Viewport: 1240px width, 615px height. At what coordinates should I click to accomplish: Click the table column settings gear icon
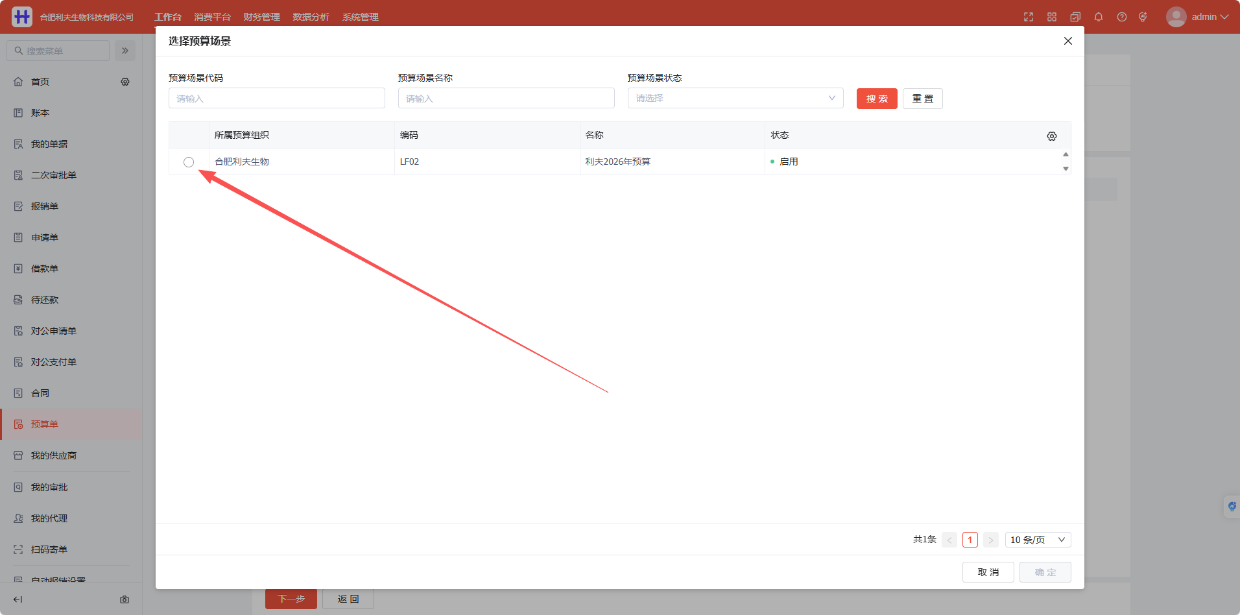[1051, 136]
